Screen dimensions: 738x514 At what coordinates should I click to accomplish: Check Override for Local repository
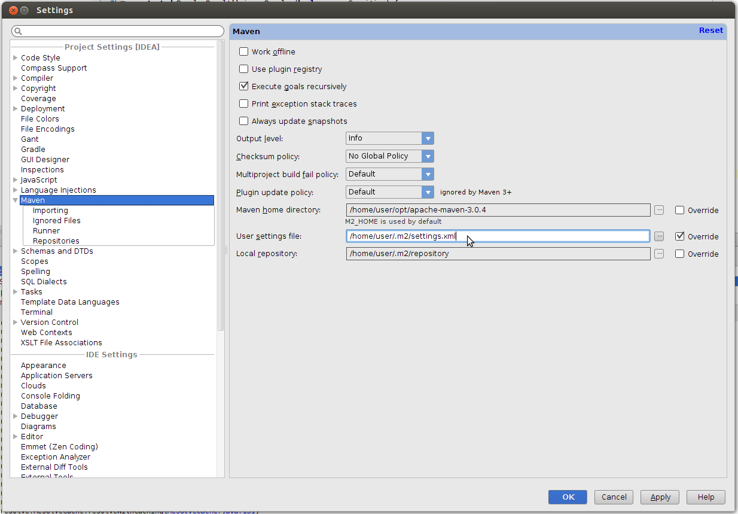coord(679,254)
